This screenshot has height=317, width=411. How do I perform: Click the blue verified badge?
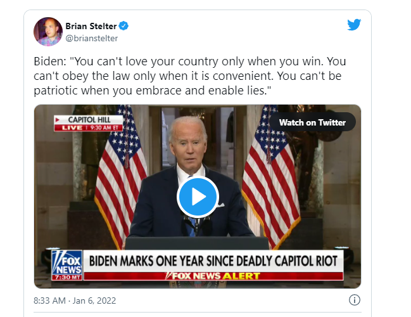[x=123, y=26]
